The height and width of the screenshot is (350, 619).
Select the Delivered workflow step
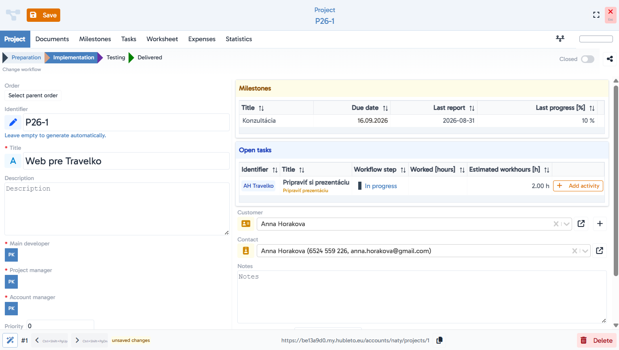coord(150,57)
